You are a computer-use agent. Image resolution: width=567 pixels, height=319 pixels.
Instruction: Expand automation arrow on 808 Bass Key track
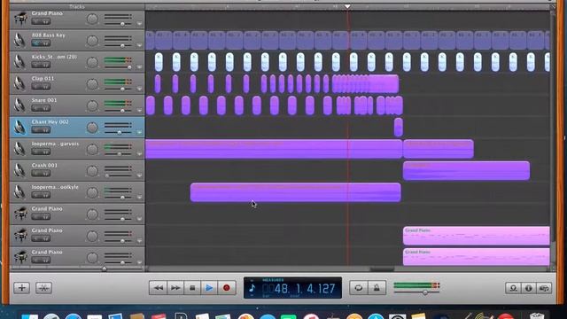tap(139, 45)
